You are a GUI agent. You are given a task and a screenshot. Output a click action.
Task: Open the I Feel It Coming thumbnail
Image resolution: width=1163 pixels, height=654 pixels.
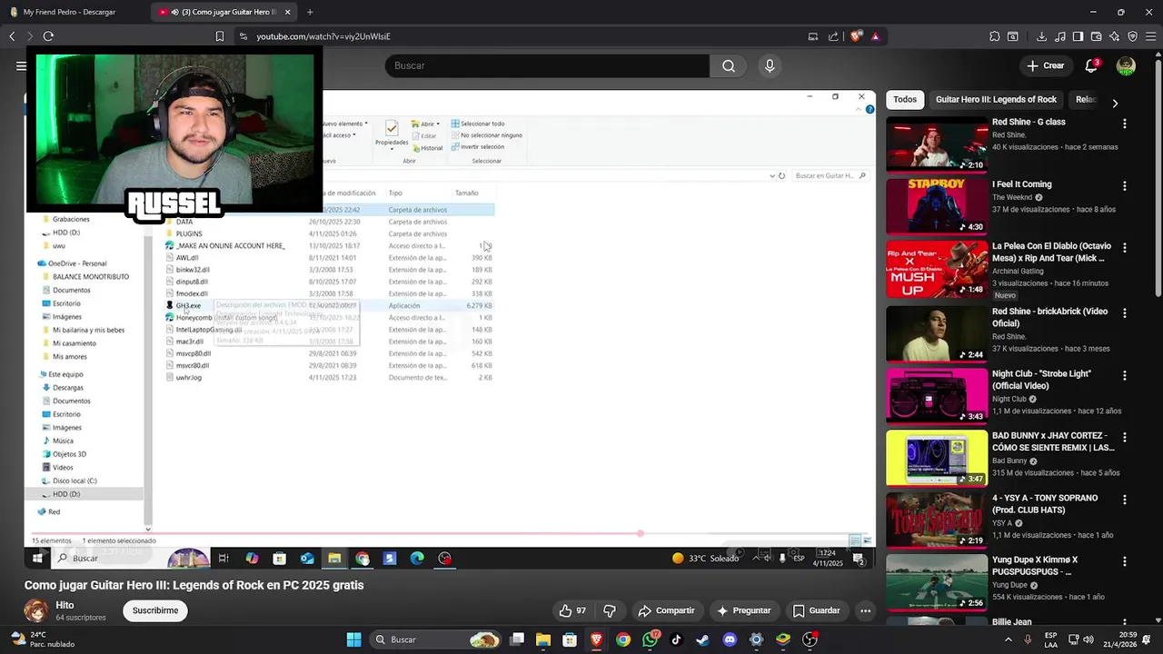pyautogui.click(x=937, y=206)
